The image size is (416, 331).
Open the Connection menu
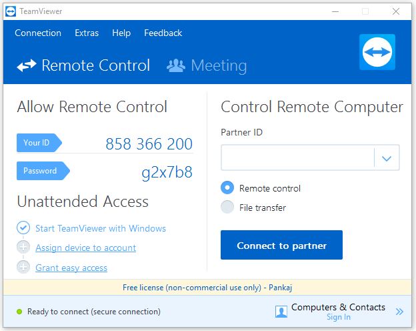point(38,33)
